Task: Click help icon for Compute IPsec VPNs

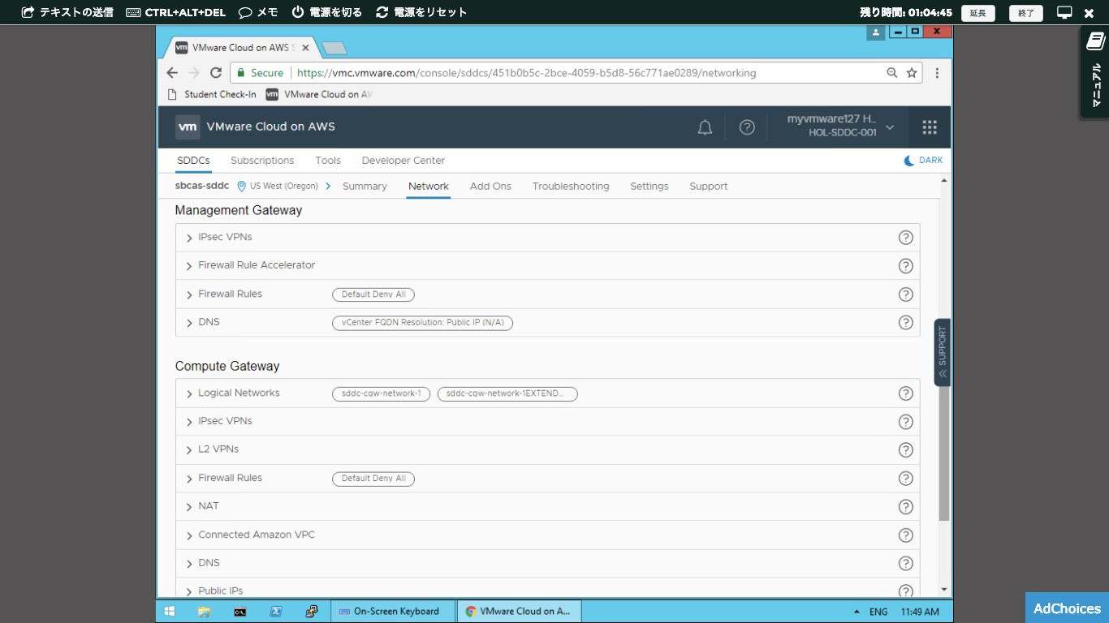Action: tap(905, 422)
